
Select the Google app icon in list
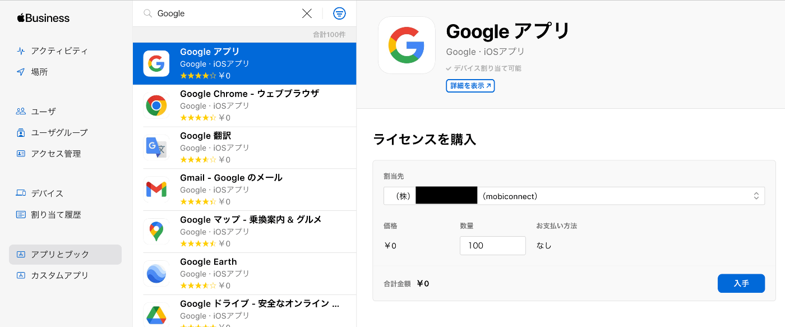(156, 63)
